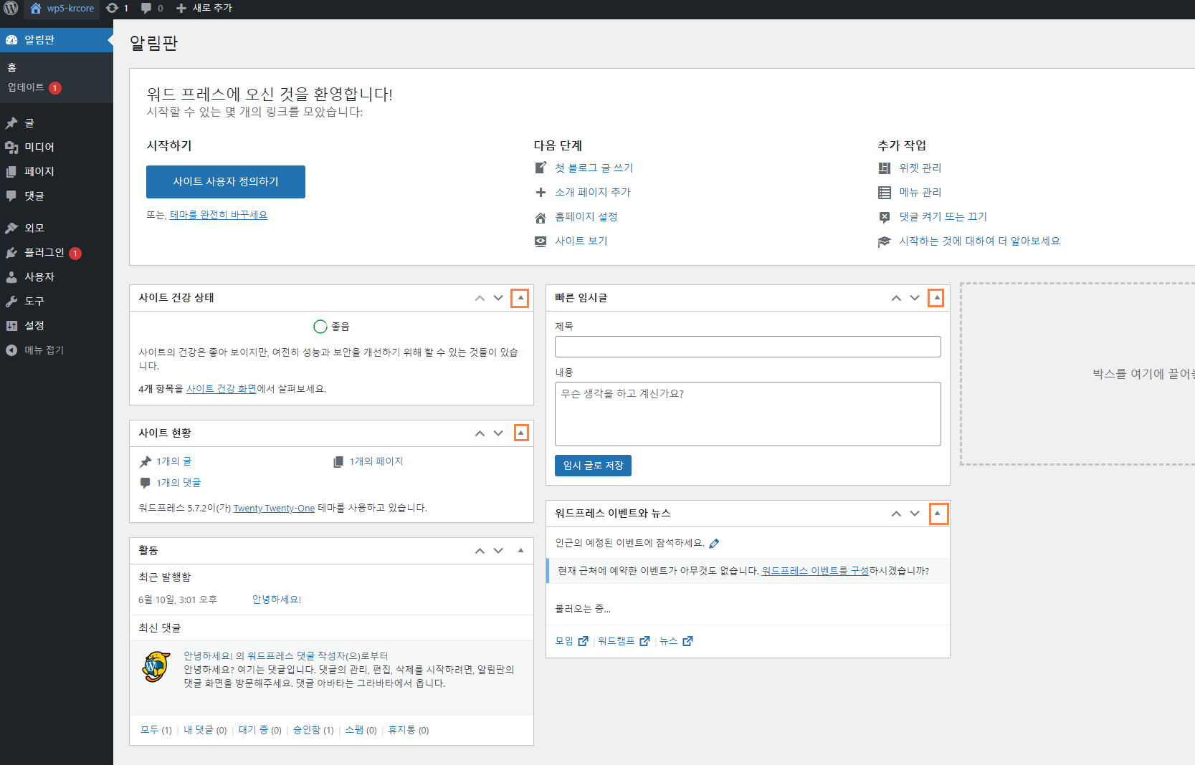Click the edit location pencil icon

714,544
